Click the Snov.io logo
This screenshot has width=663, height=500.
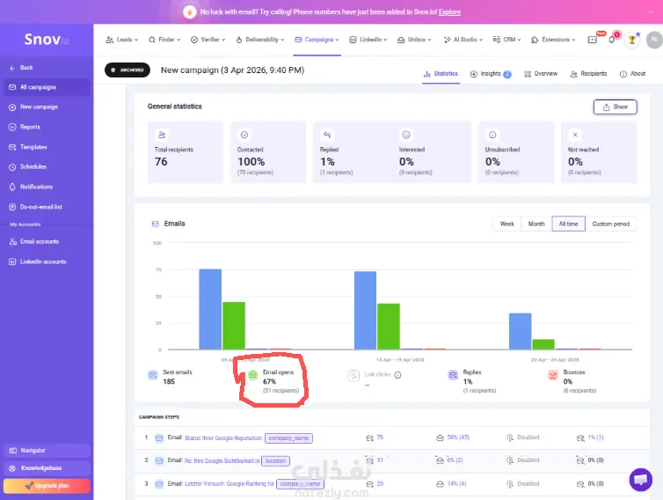46,40
